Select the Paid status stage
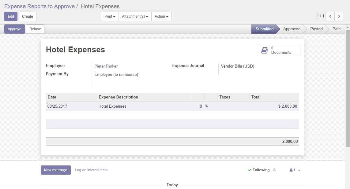The height and width of the screenshot is (189, 350). (336, 29)
